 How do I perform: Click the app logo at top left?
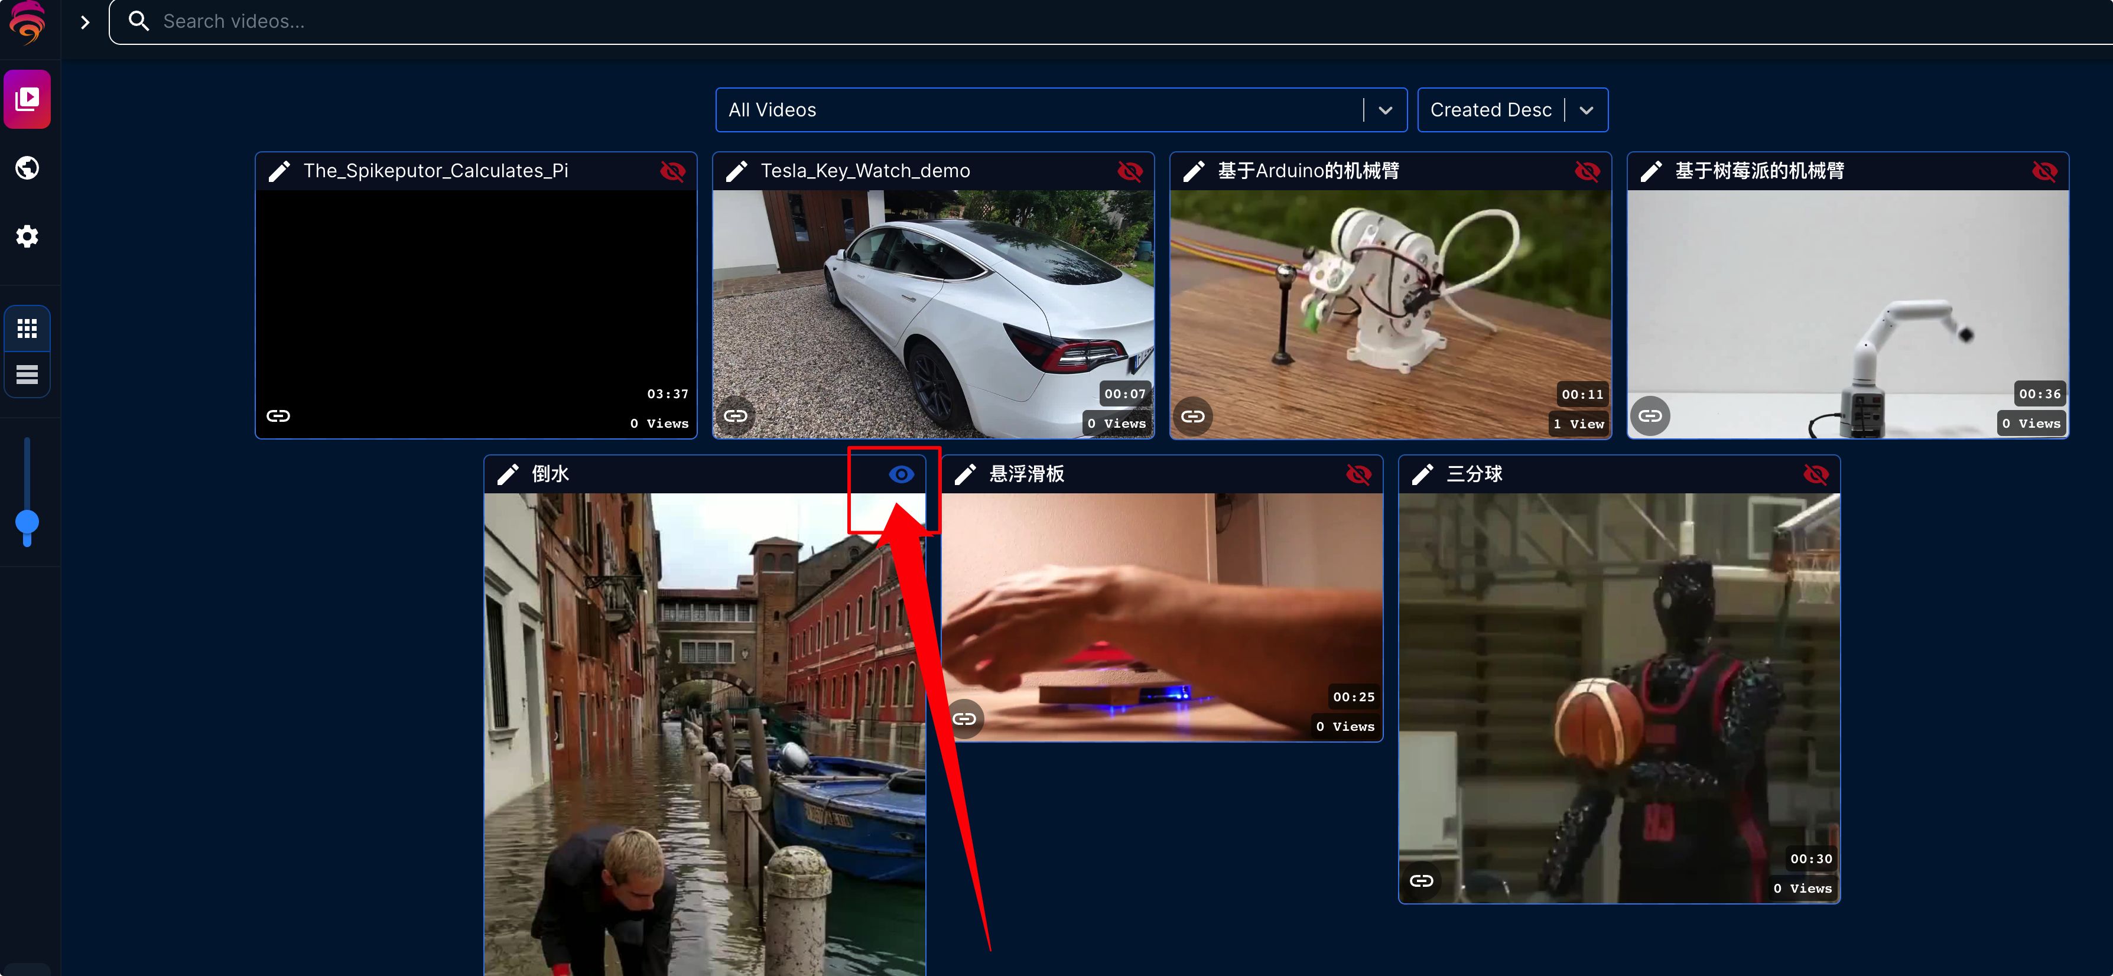(x=27, y=22)
